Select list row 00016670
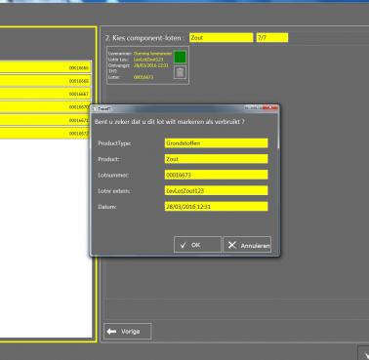Image resolution: width=369 pixels, height=360 pixels. point(45,107)
